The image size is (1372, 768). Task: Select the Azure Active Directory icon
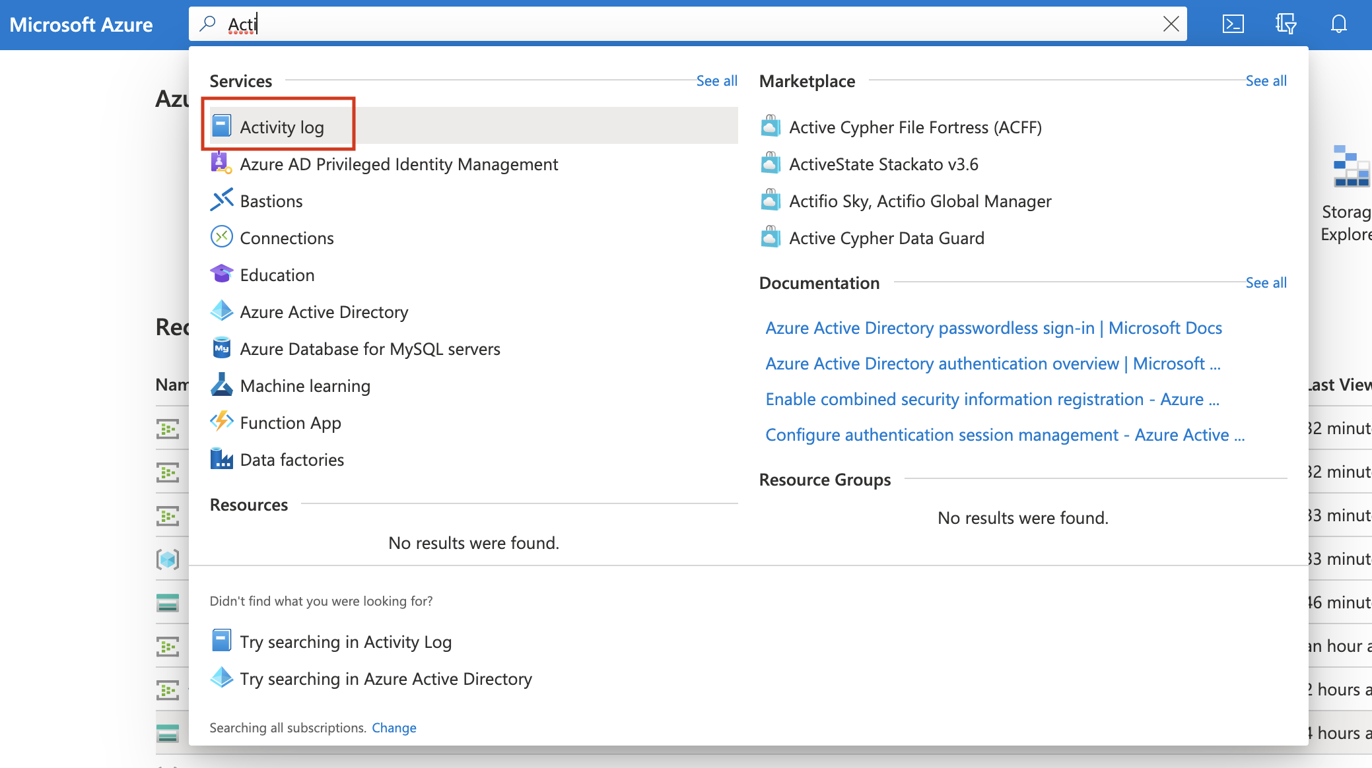[222, 311]
